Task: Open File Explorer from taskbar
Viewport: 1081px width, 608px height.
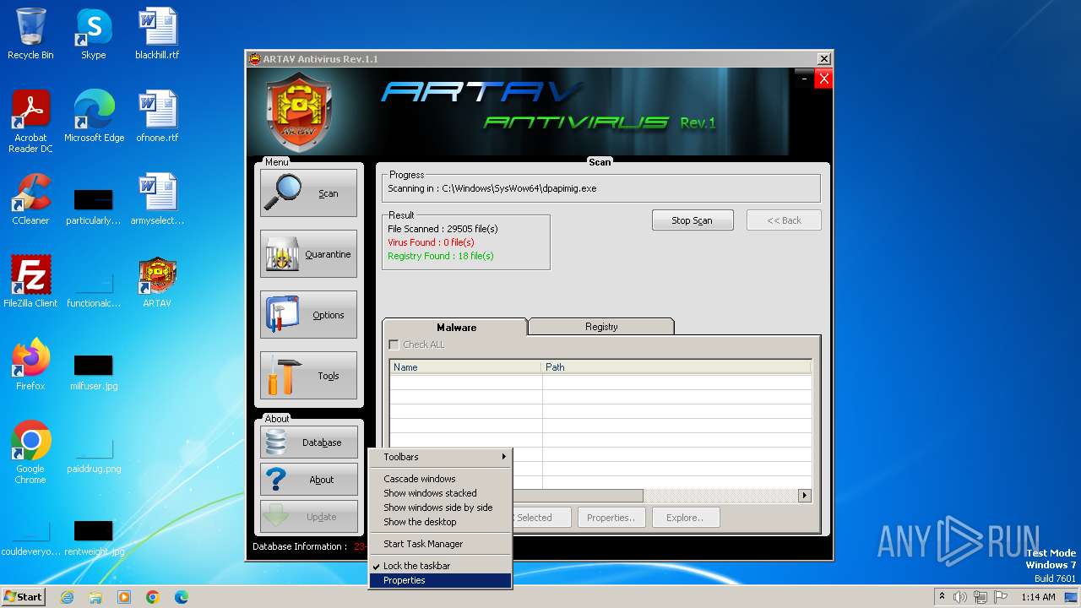Action: [95, 597]
